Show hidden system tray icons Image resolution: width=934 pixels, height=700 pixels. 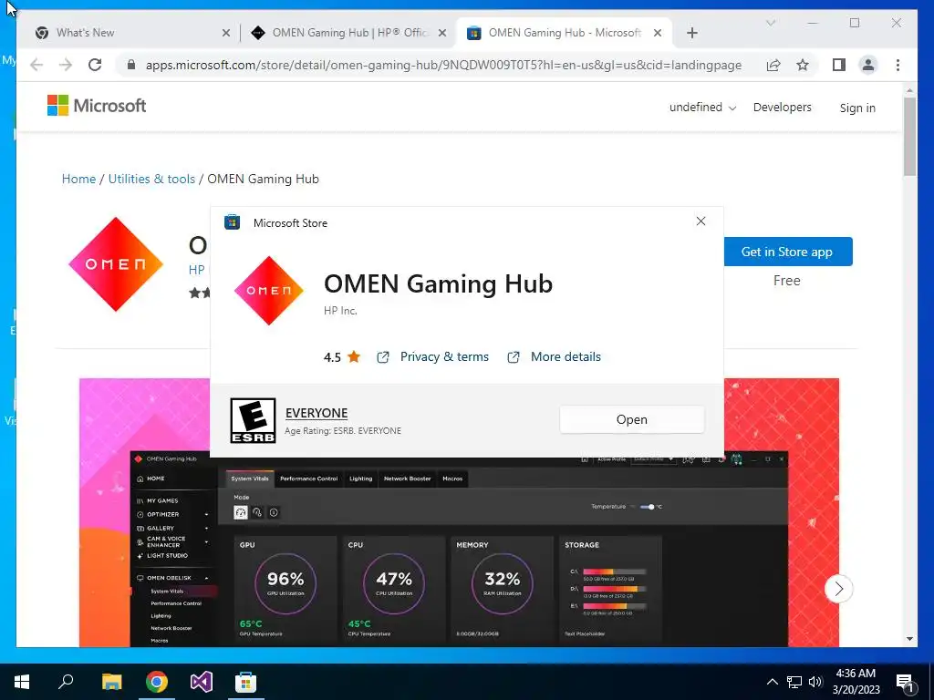click(772, 682)
